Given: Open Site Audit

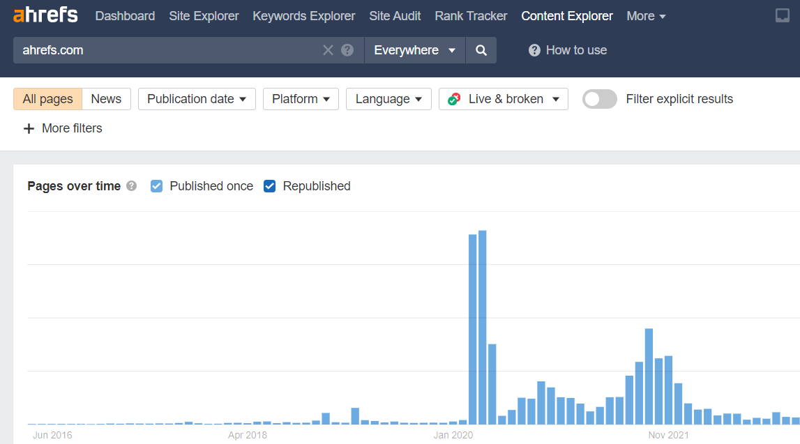Looking at the screenshot, I should (x=395, y=16).
